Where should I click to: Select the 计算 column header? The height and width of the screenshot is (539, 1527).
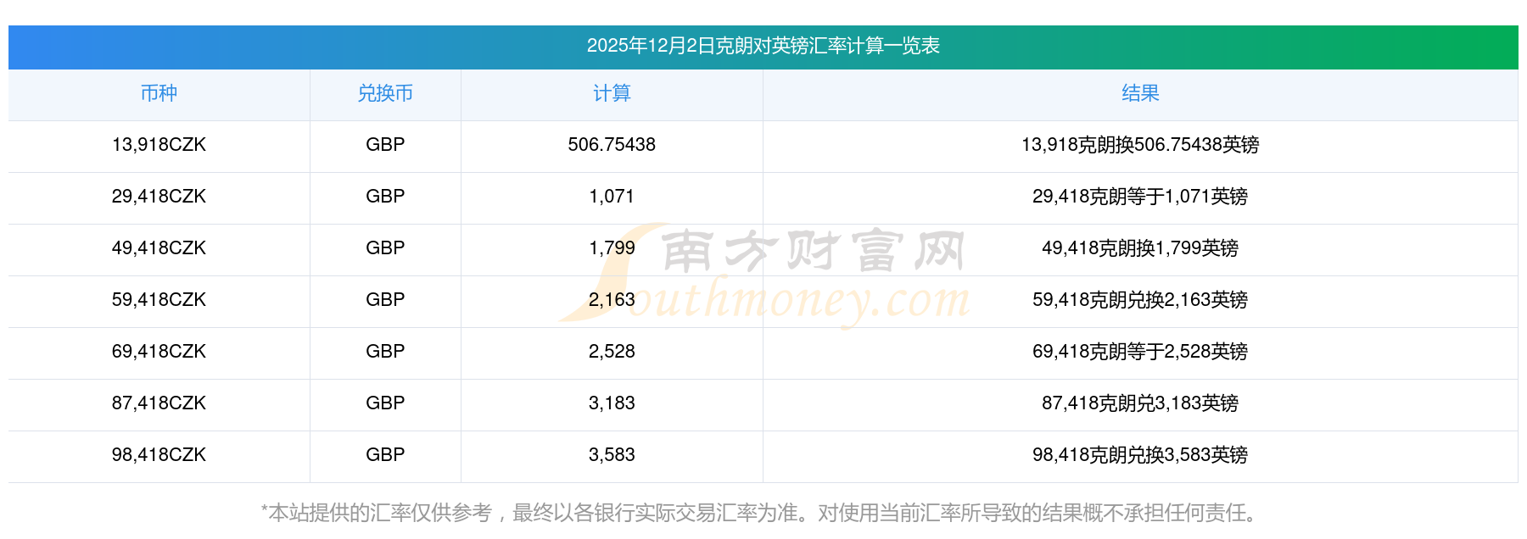point(612,93)
